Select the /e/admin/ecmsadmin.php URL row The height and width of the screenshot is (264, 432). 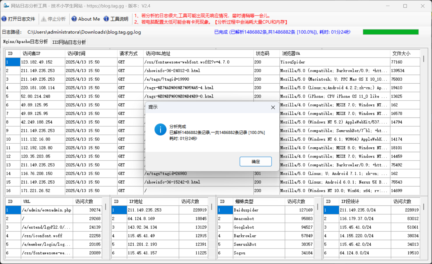click(x=46, y=210)
